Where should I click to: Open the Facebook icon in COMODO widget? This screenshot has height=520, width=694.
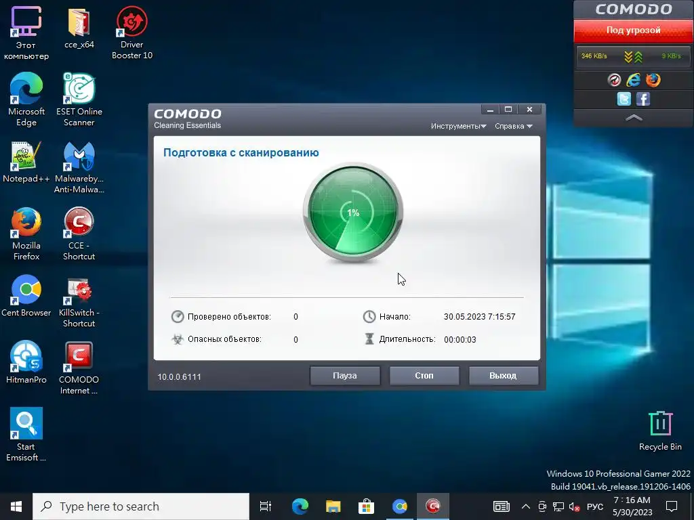click(643, 99)
